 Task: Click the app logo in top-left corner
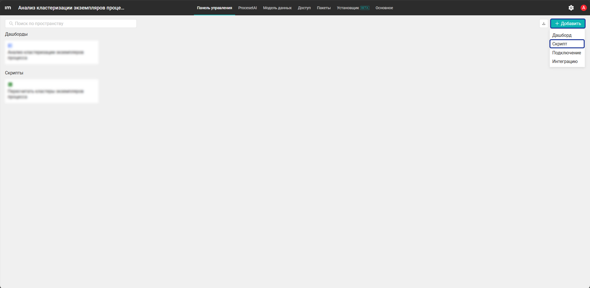[8, 8]
